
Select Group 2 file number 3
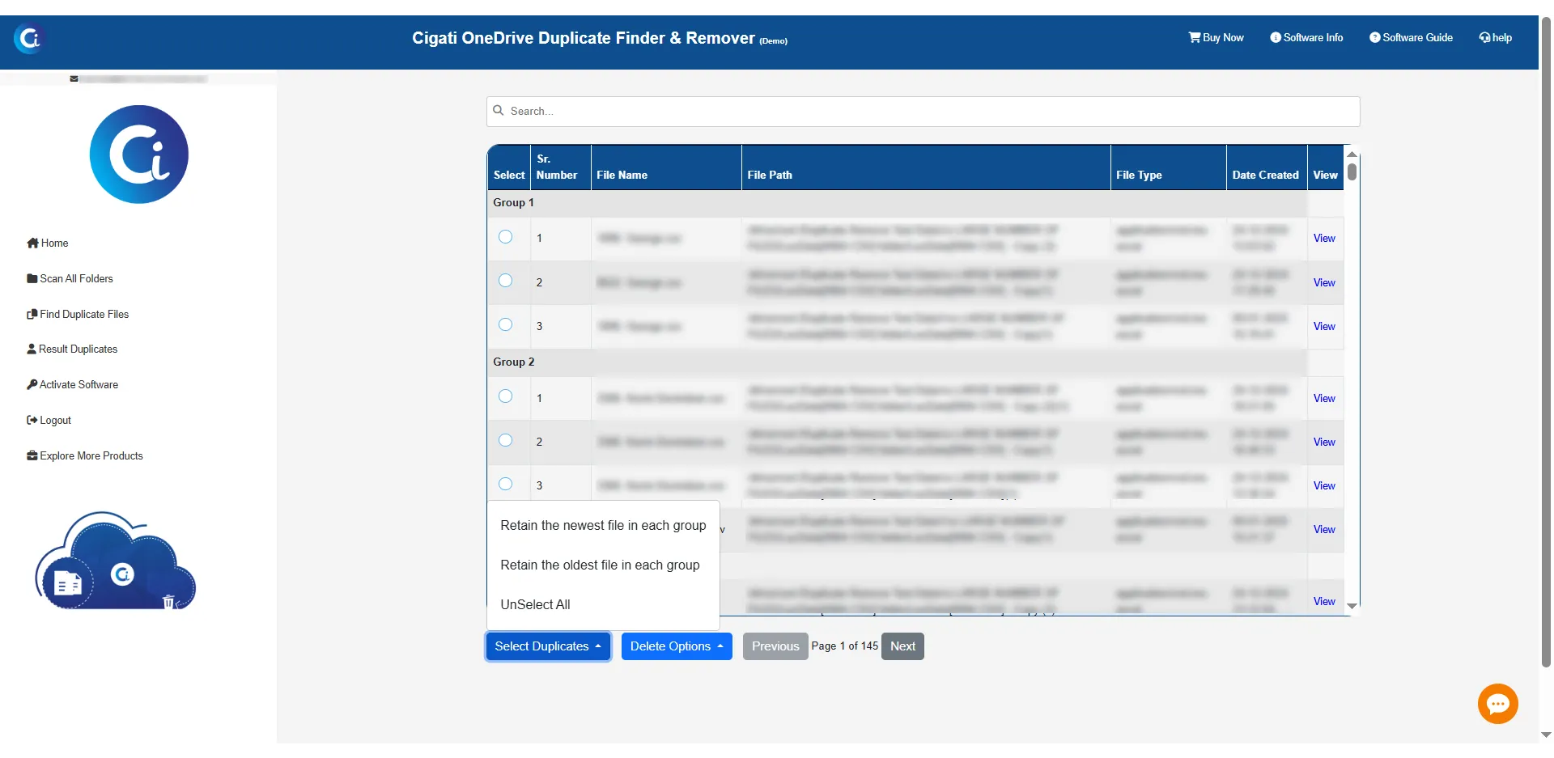(506, 484)
